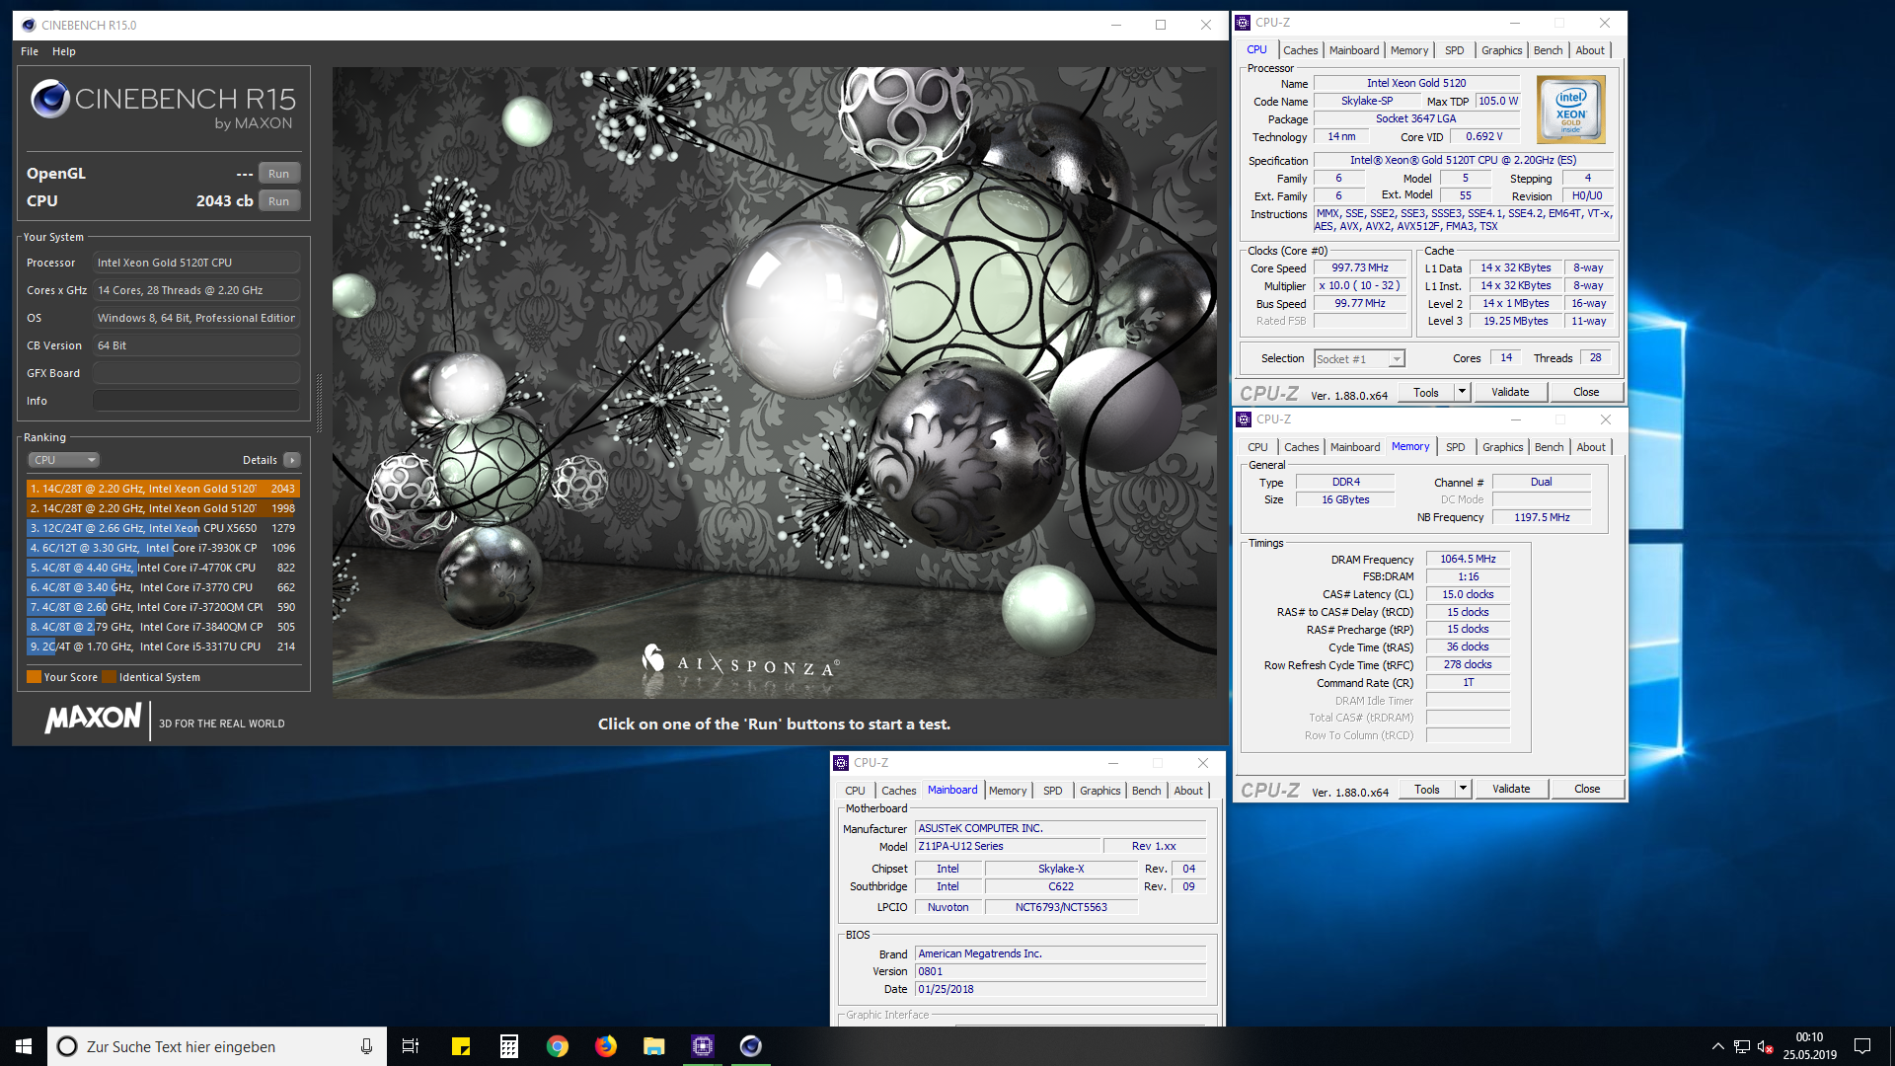The width and height of the screenshot is (1895, 1066).
Task: Select the Cinebench taskbar icon
Action: (751, 1046)
